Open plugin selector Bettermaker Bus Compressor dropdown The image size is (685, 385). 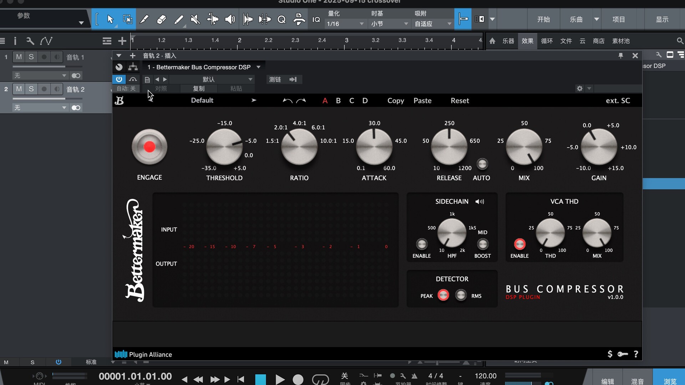[x=204, y=67]
